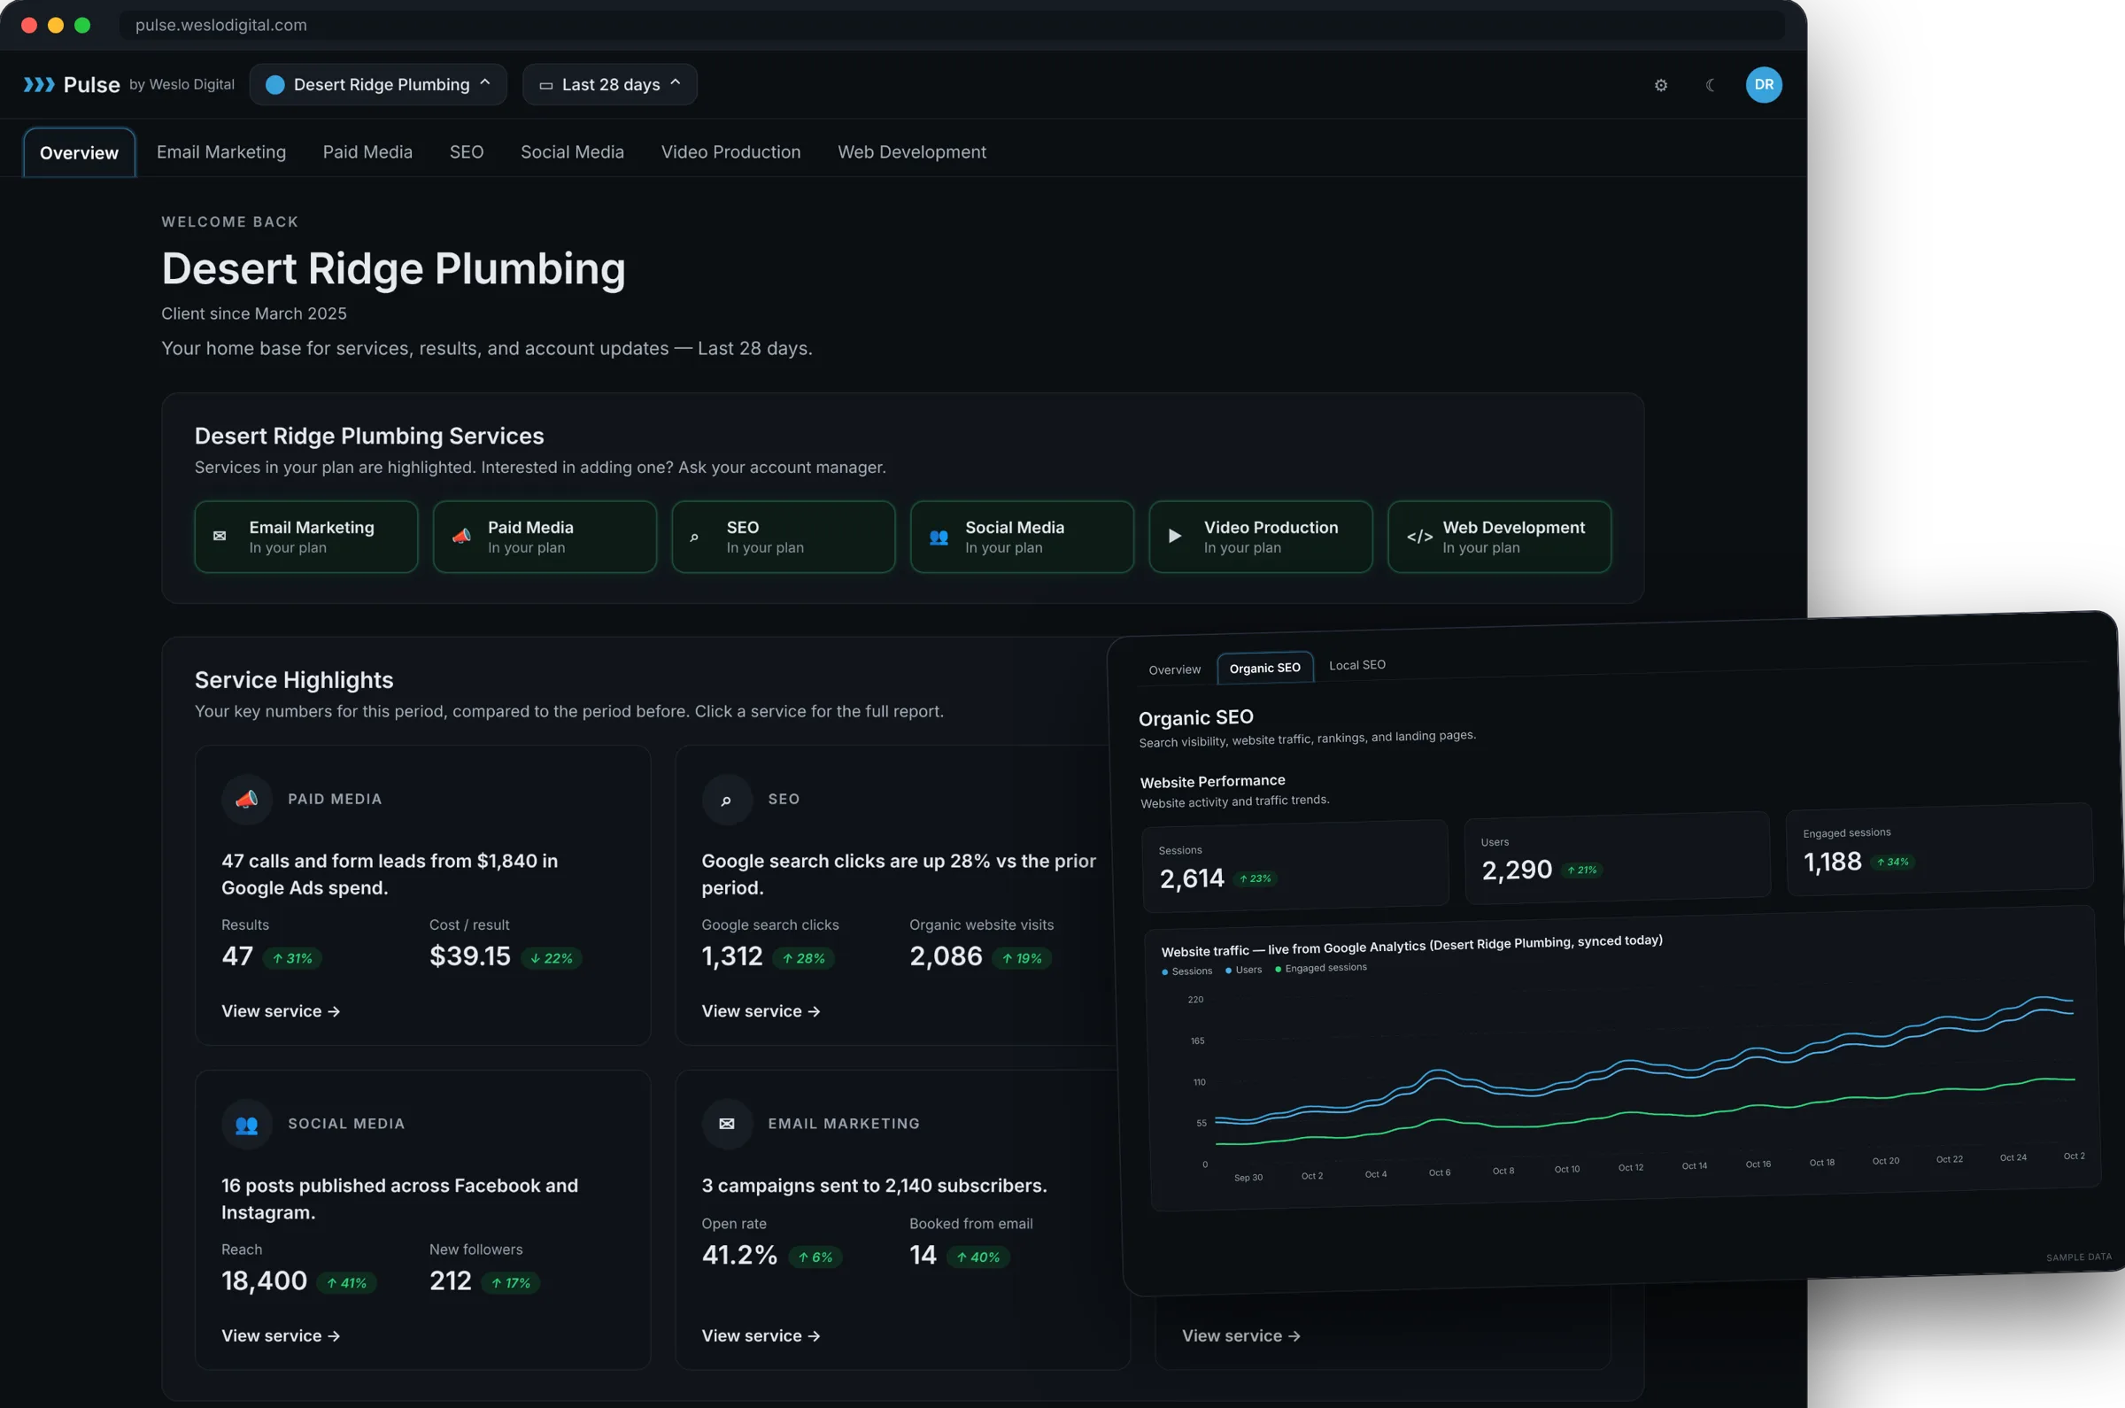Click the 41% reach increase badge
This screenshot has height=1408, width=2125.
pyautogui.click(x=346, y=1283)
